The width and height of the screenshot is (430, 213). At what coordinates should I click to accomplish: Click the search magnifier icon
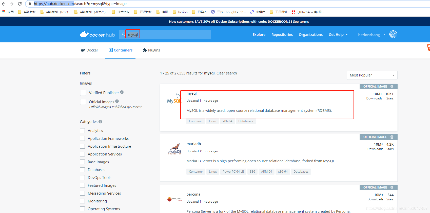pos(123,34)
